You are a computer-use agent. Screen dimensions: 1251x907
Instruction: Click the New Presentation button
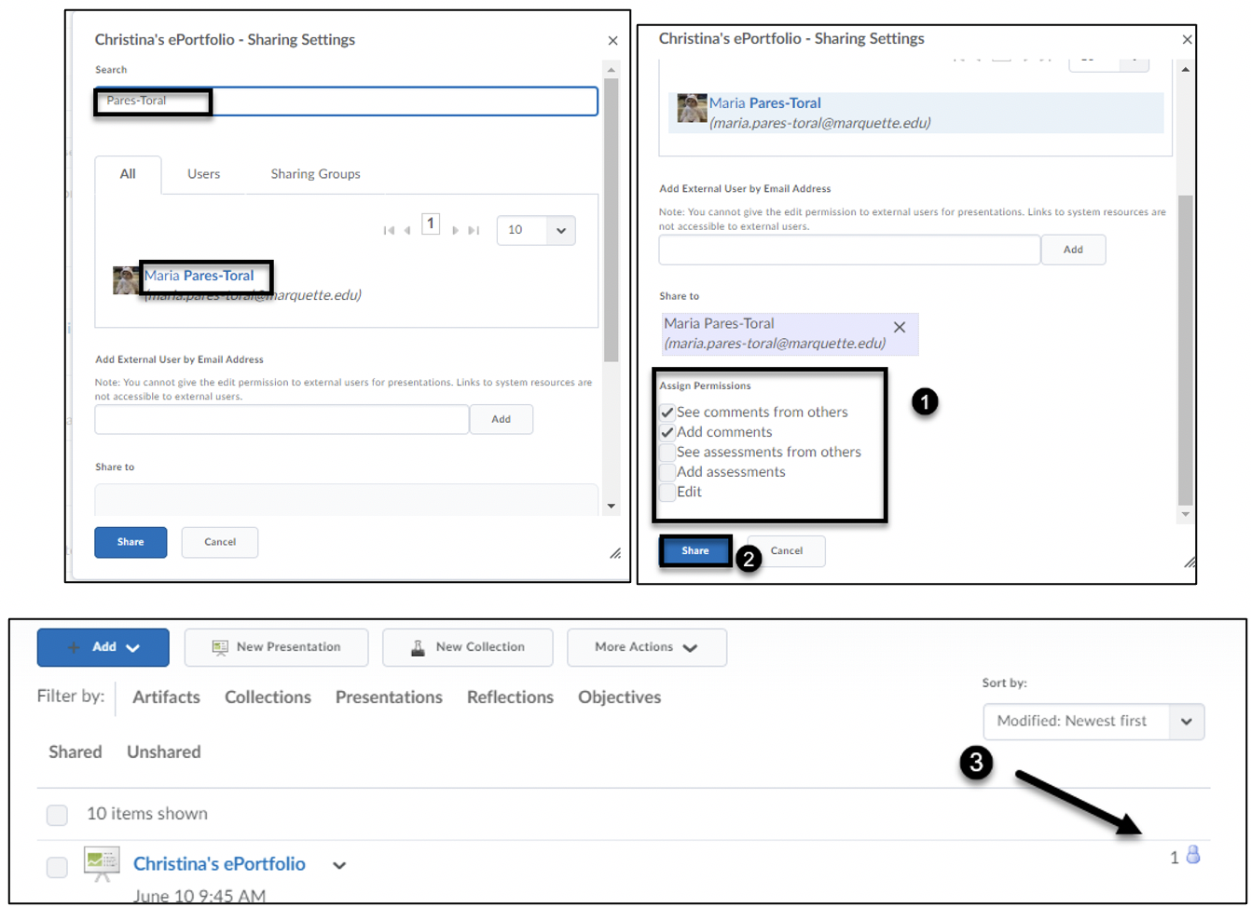click(x=276, y=647)
